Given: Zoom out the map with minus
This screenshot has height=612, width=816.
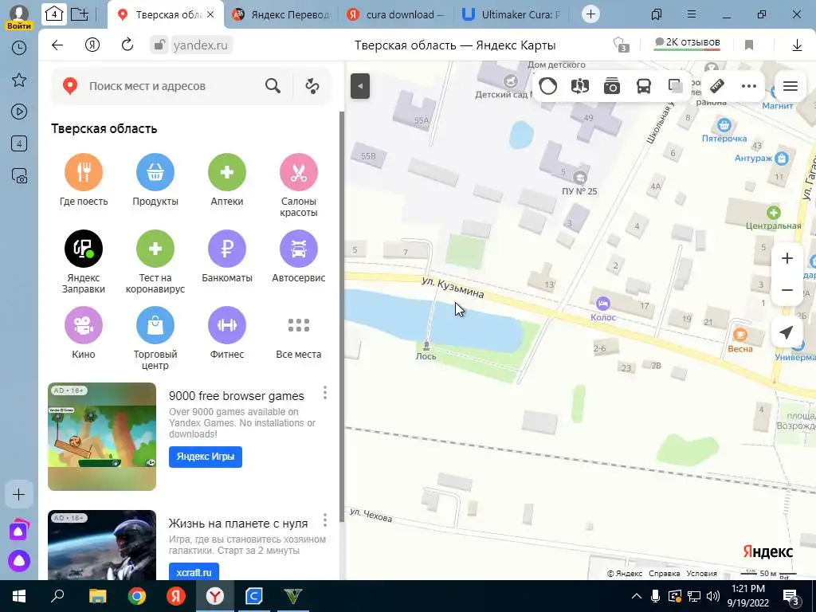Looking at the screenshot, I should (787, 290).
